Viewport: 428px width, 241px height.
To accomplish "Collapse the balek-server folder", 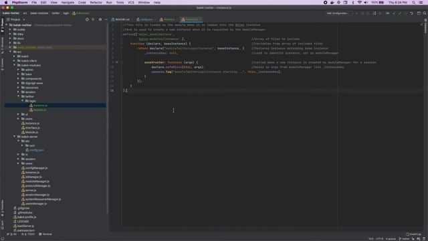I will pos(15,137).
